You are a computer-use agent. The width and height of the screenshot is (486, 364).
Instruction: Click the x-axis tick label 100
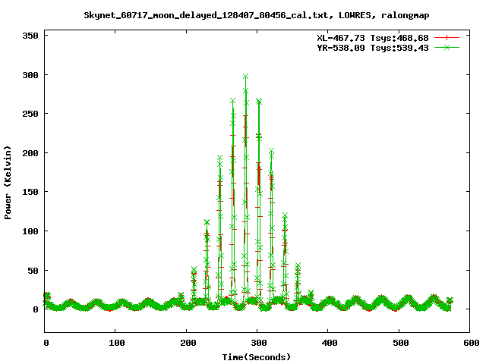[x=117, y=343]
